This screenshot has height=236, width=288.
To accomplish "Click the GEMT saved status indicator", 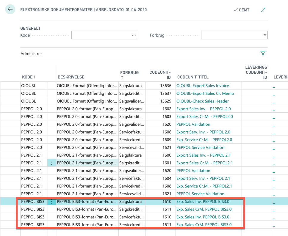I will coord(242,10).
